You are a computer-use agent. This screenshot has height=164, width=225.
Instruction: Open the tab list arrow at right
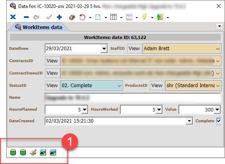(219, 26)
